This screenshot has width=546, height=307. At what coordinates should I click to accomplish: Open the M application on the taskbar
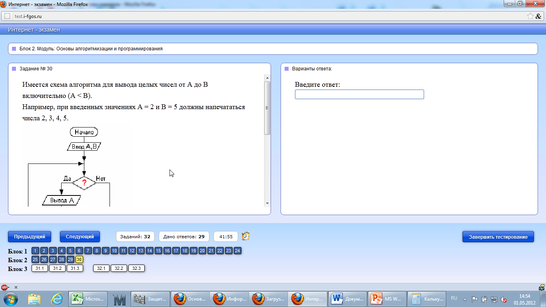[119, 299]
